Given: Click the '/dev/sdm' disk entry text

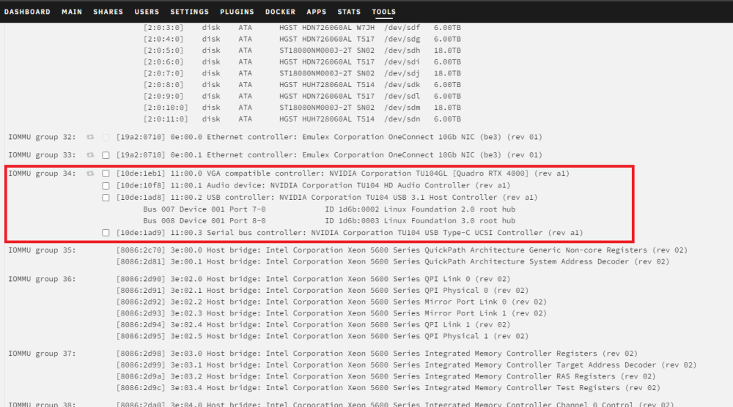Looking at the screenshot, I should (402, 108).
